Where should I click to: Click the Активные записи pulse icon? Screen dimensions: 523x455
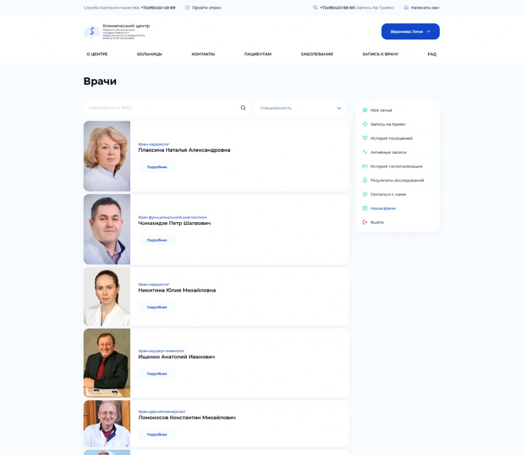[x=365, y=152]
